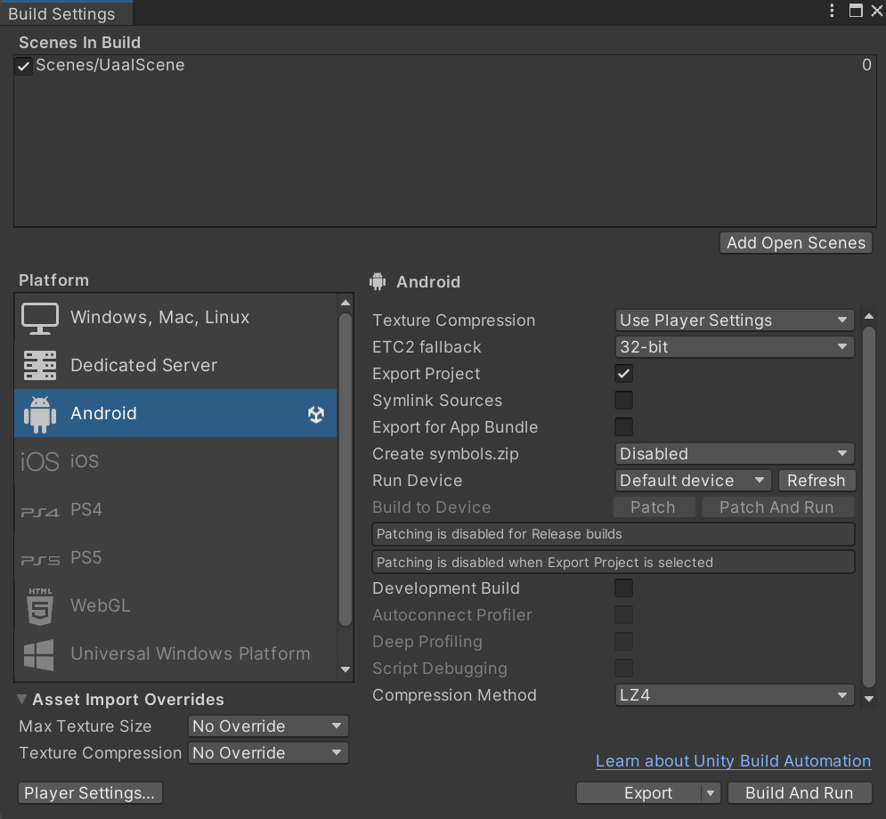Click platform list scroll down arrow
The image size is (886, 819).
[x=345, y=669]
